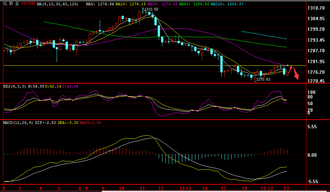The image size is (330, 192).
Task: Click the 1270.63 low price marker
Action: [263, 79]
